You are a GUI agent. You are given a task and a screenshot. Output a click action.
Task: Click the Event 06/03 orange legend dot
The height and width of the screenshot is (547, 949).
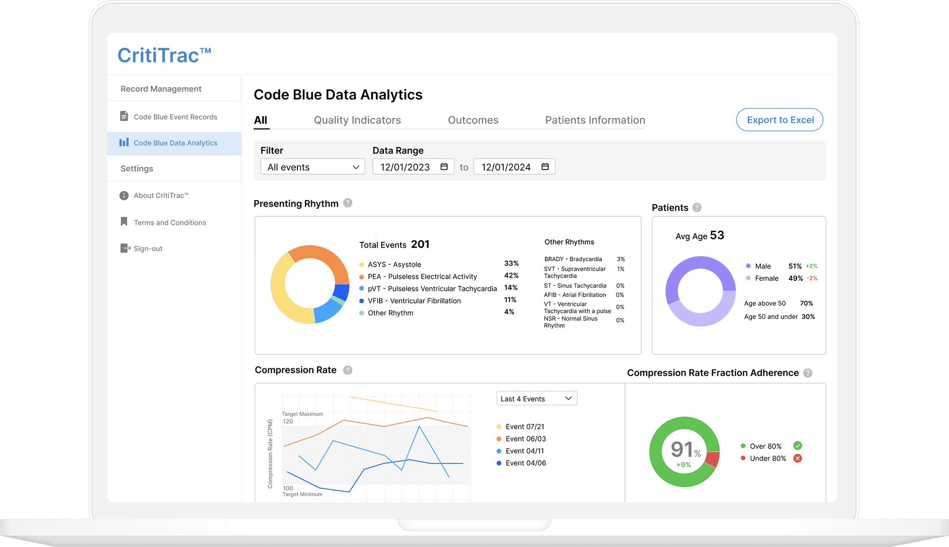coord(499,439)
